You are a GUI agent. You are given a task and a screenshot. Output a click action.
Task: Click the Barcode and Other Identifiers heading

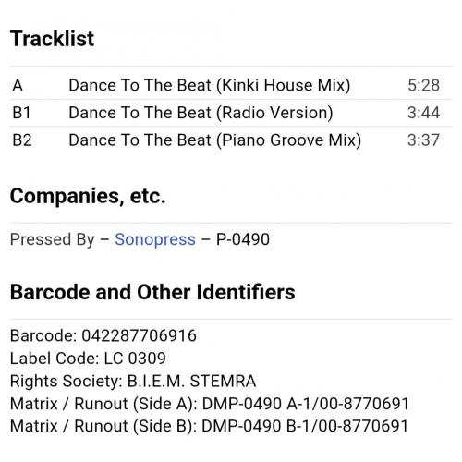[x=152, y=292]
